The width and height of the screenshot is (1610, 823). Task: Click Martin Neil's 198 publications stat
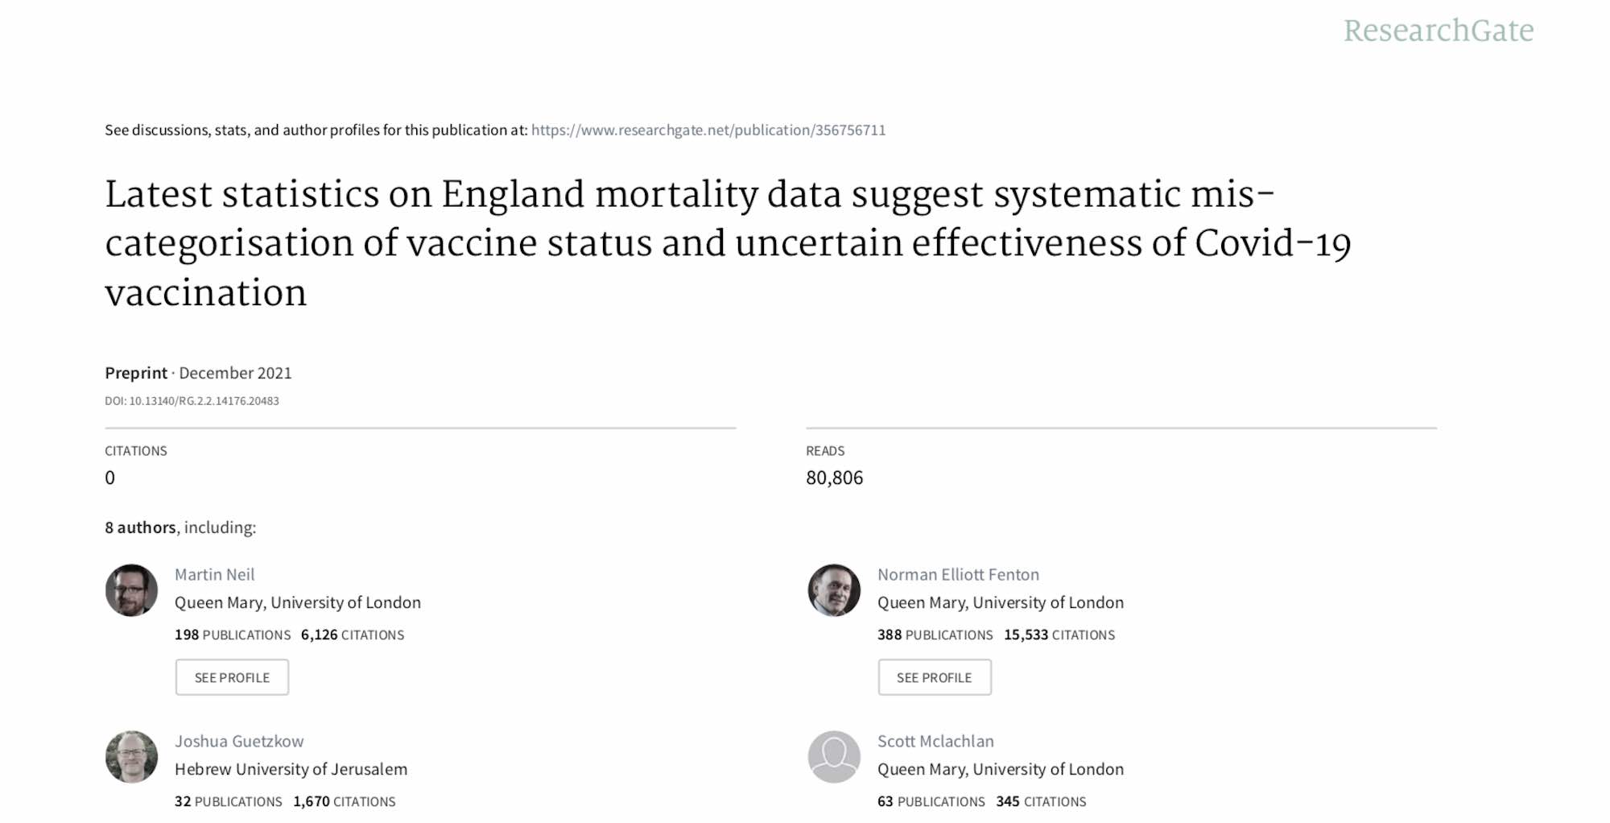(233, 635)
